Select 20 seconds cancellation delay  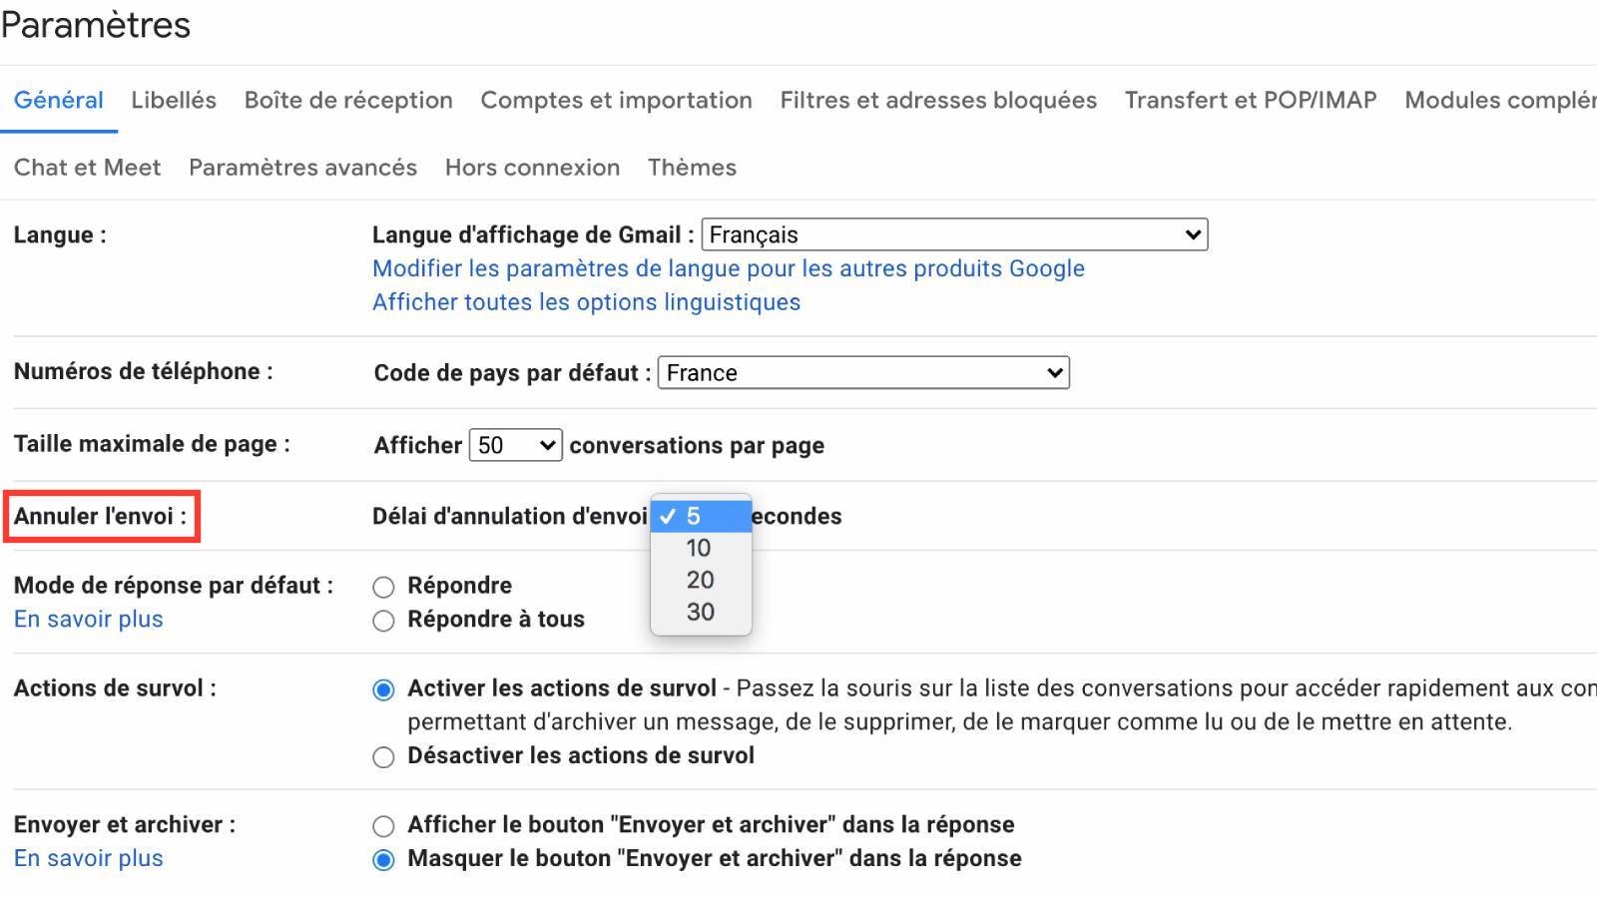click(x=700, y=580)
